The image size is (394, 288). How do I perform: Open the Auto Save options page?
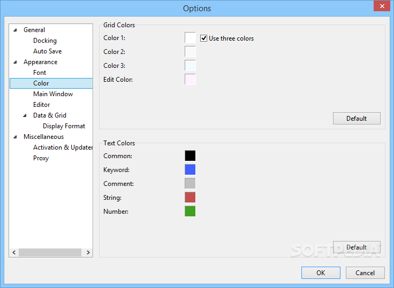[x=47, y=51]
